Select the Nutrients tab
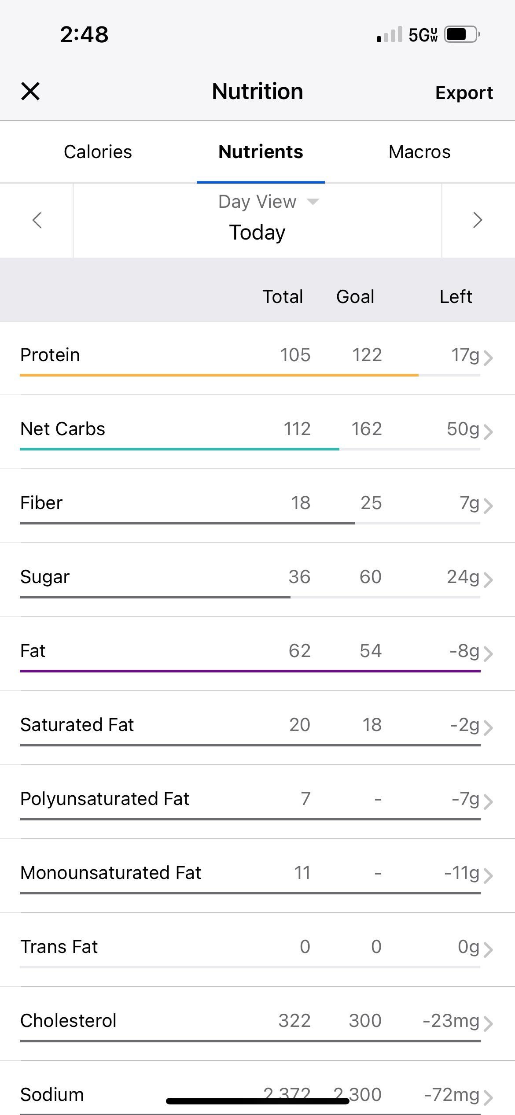The image size is (515, 1115). click(261, 152)
